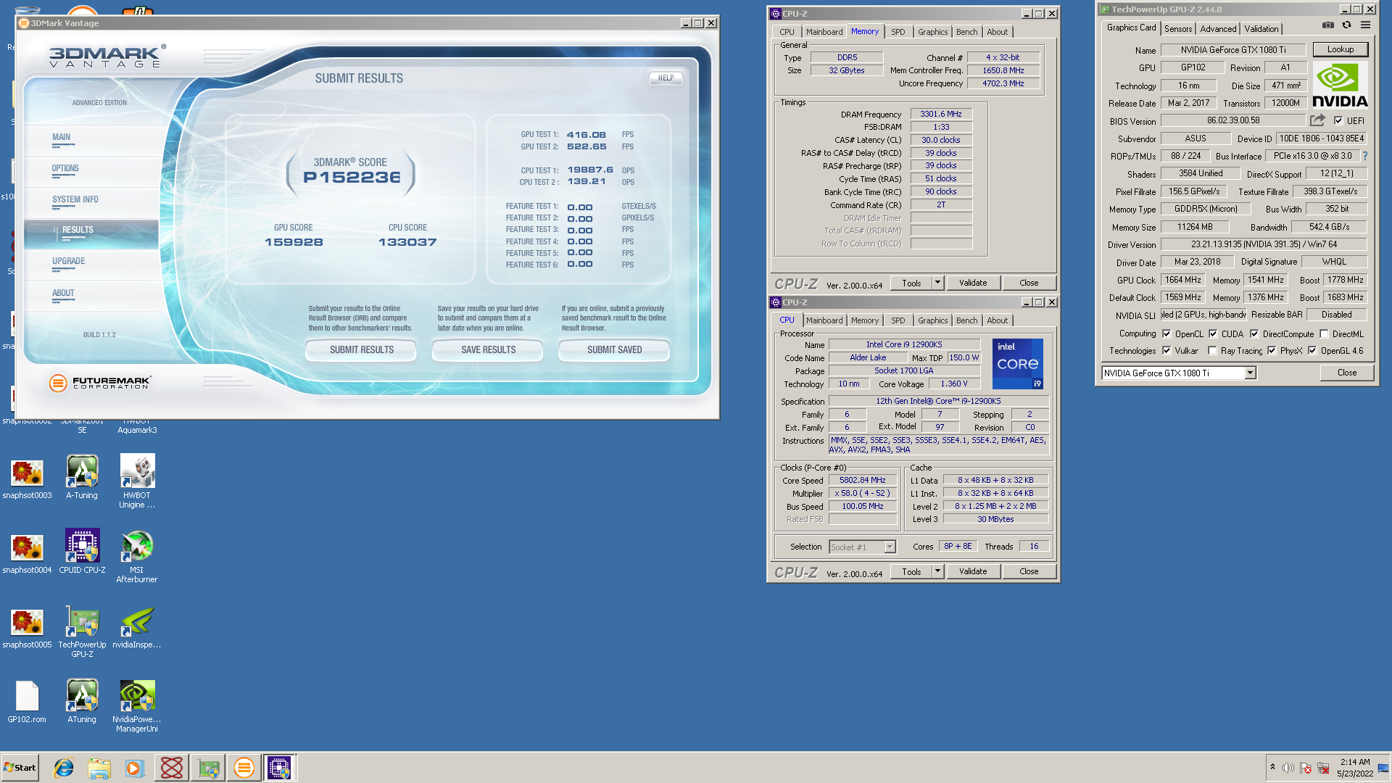
Task: Open snaphsot0004 desktop icon
Action: pyautogui.click(x=27, y=552)
